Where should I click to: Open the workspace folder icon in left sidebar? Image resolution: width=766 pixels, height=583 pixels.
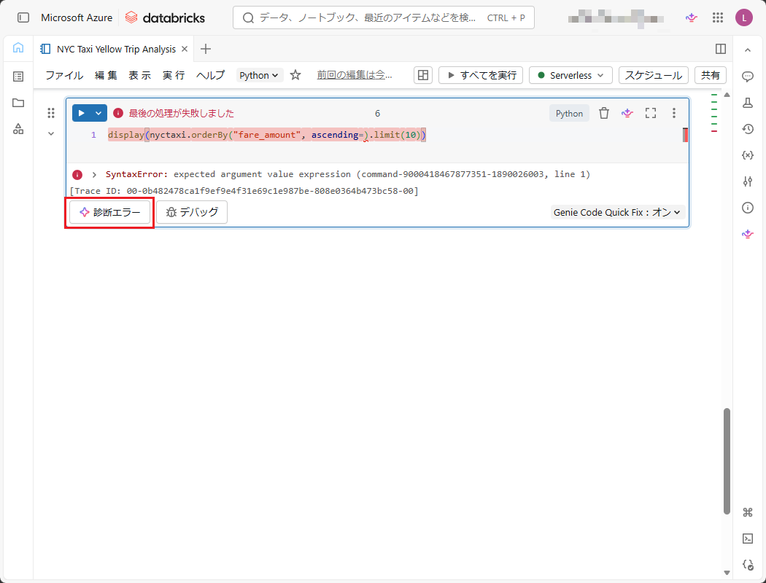18,103
